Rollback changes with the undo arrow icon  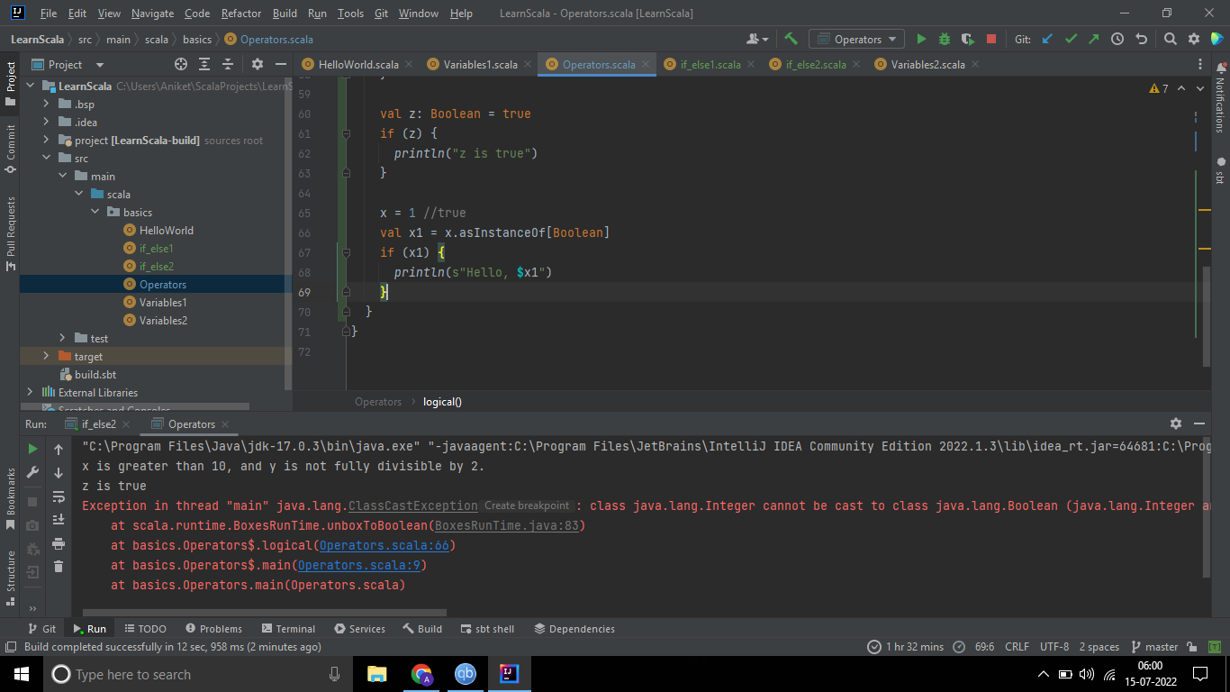tap(1142, 39)
